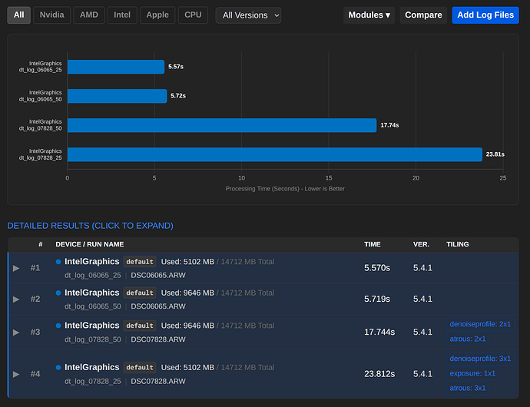Expand result row #2 arrow
Screen dimensions: 530x407
click(x=16, y=299)
